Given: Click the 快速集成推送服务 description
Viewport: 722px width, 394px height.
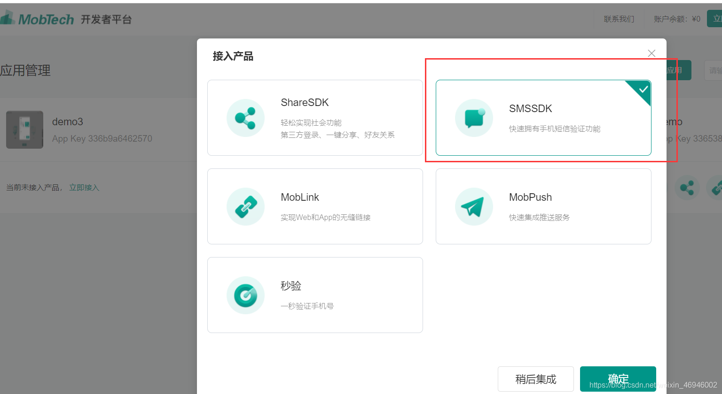Looking at the screenshot, I should click(539, 218).
